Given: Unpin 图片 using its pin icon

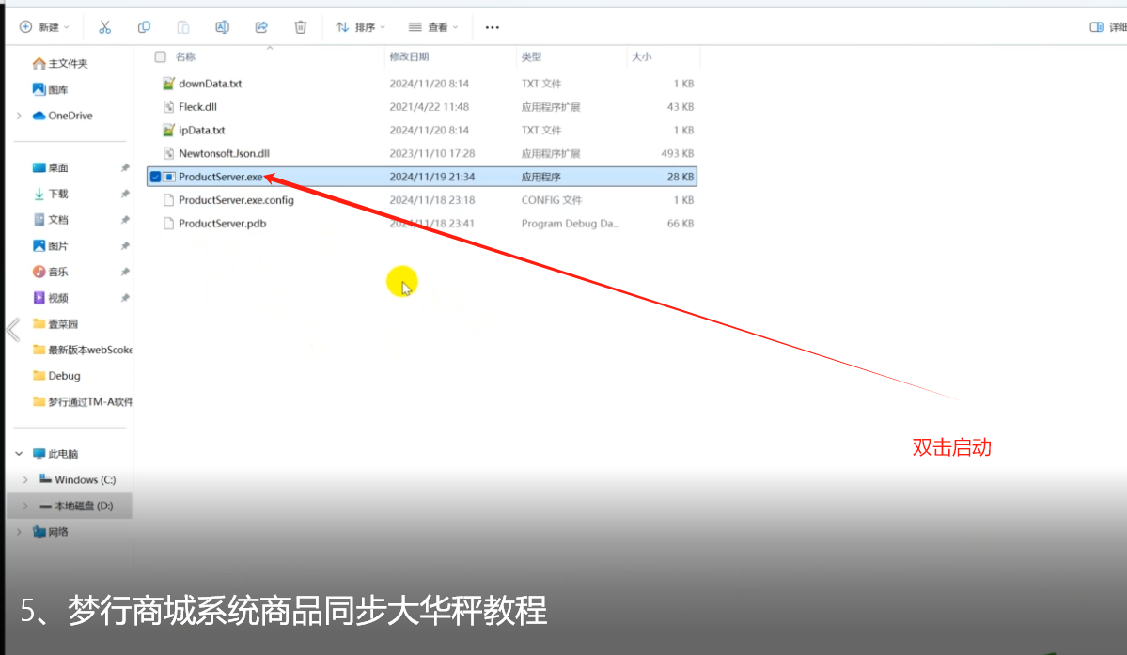Looking at the screenshot, I should point(125,245).
